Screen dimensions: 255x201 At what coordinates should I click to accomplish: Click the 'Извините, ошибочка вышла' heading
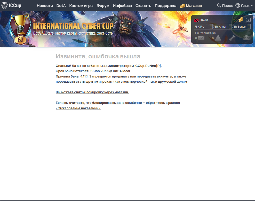pyautogui.click(x=98, y=56)
